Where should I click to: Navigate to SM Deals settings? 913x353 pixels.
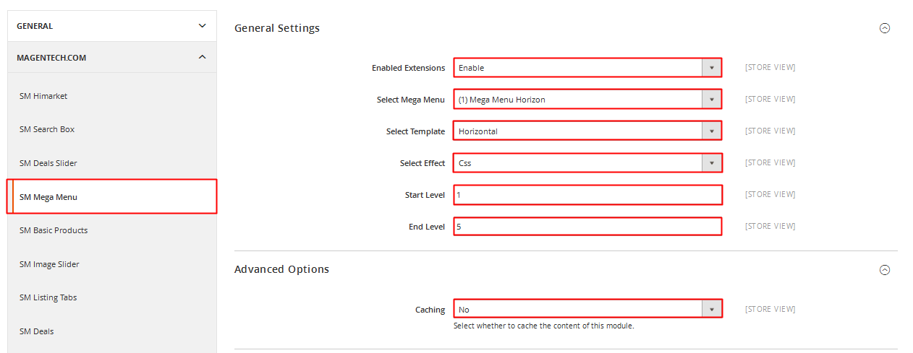click(x=37, y=331)
